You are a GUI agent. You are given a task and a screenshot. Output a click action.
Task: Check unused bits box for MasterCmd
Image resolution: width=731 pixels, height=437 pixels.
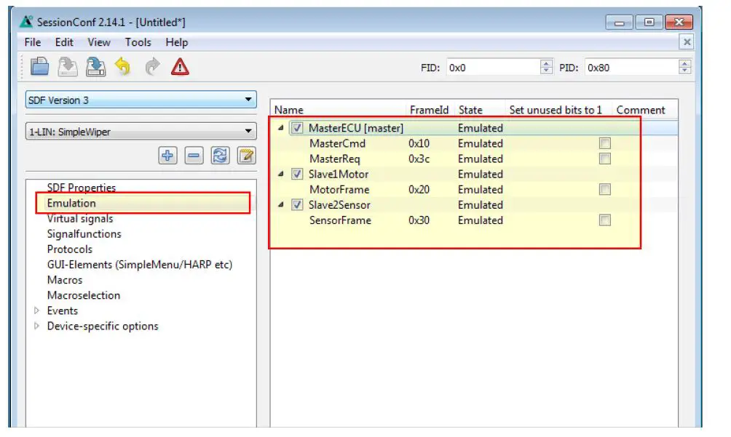click(x=604, y=143)
